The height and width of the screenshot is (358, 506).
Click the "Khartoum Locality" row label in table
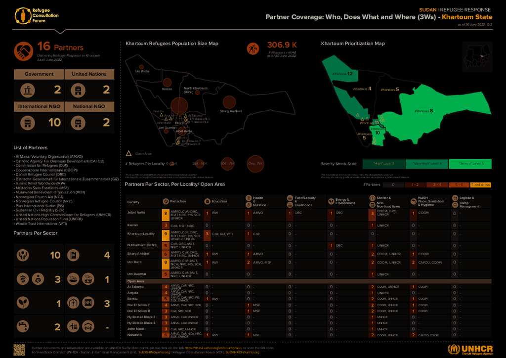[141, 234]
